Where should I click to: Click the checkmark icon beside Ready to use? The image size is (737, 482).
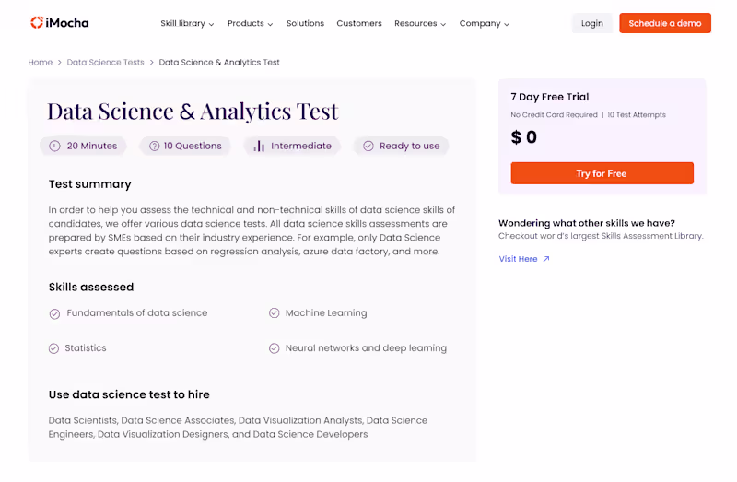(368, 146)
